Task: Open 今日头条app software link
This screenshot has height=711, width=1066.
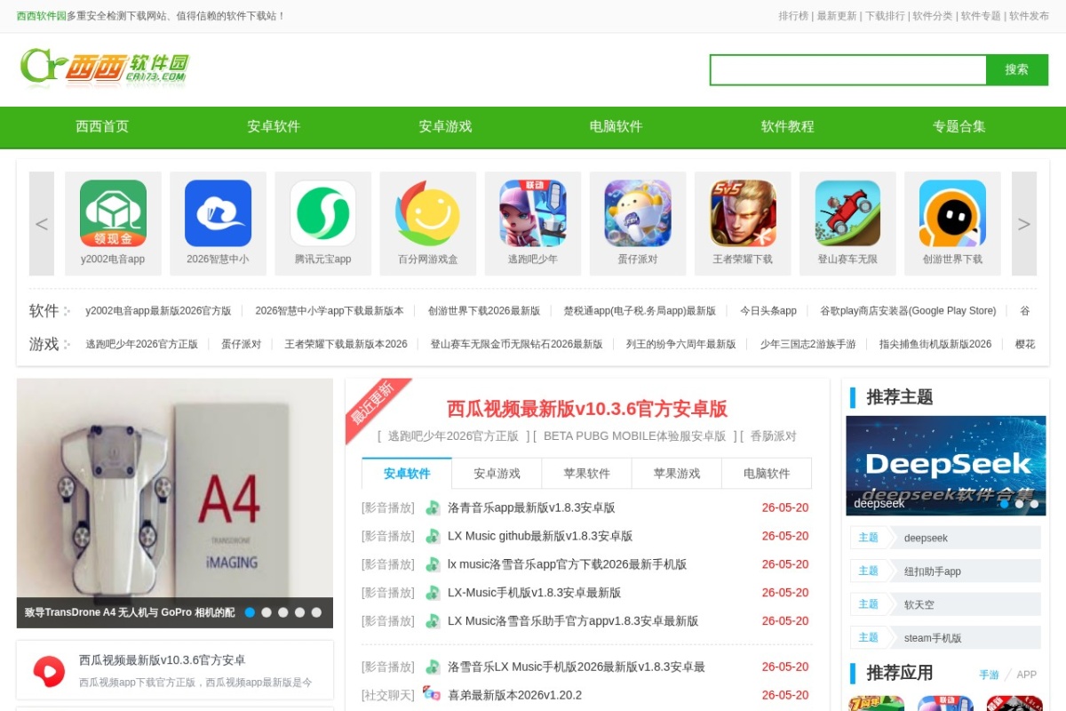Action: 768,311
